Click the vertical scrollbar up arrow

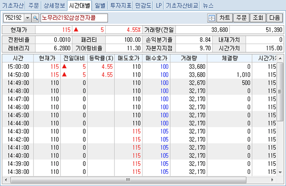coord(280,58)
